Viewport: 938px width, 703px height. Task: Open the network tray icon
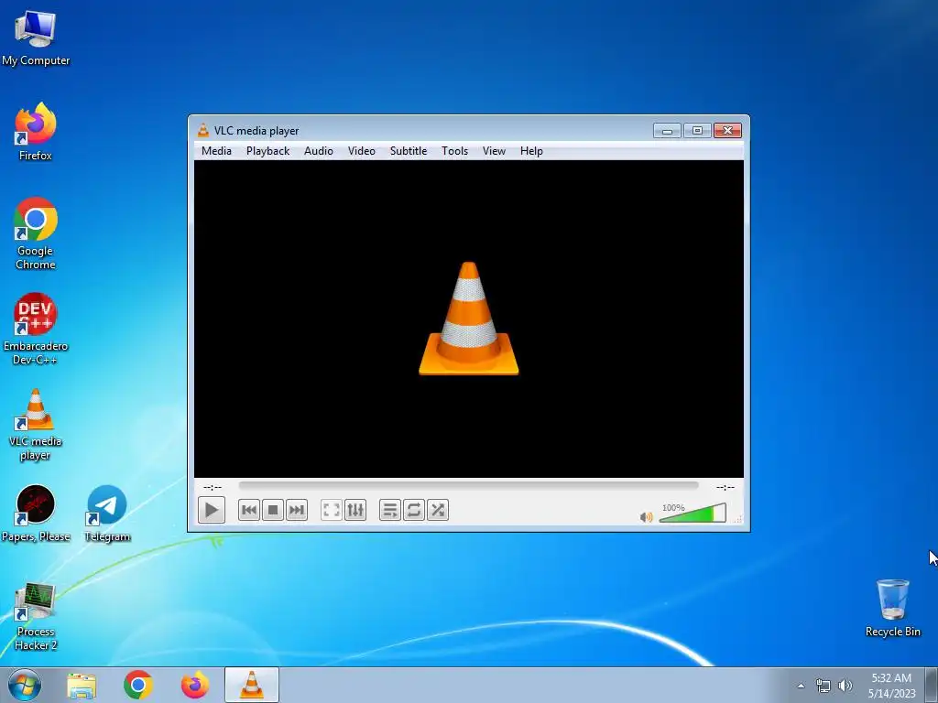823,686
